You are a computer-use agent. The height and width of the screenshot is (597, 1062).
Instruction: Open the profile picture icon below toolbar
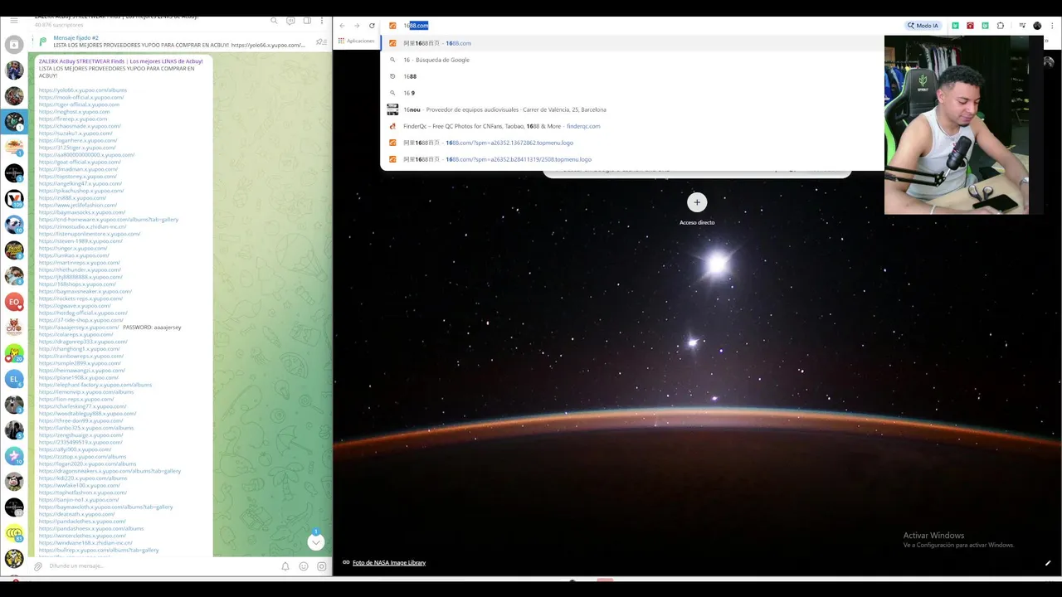[x=1049, y=62]
